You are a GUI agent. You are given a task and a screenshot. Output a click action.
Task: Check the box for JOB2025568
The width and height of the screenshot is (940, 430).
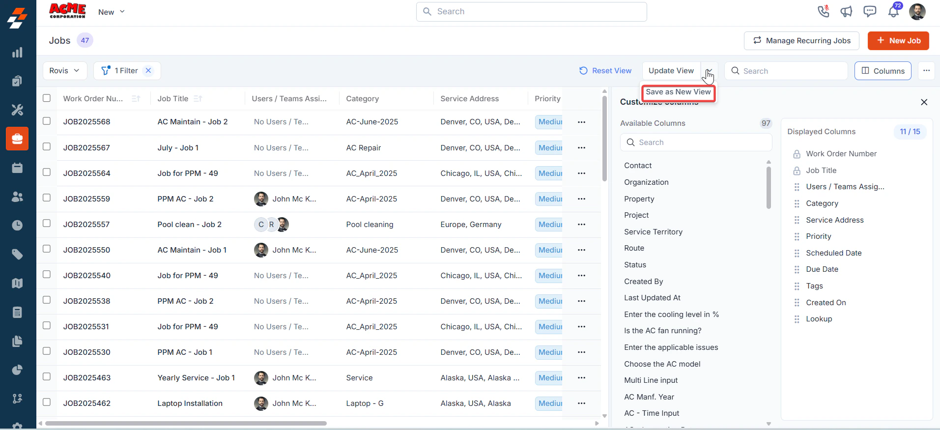coord(47,121)
